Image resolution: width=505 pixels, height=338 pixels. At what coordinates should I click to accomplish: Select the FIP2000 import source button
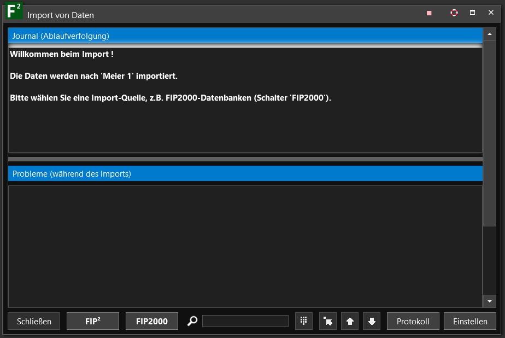click(x=152, y=321)
